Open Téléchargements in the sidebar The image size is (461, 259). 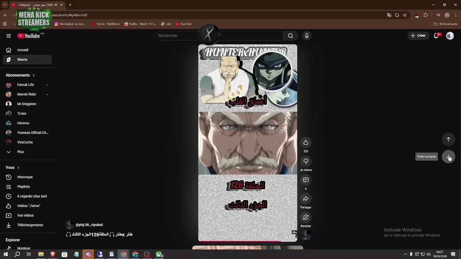point(27,225)
